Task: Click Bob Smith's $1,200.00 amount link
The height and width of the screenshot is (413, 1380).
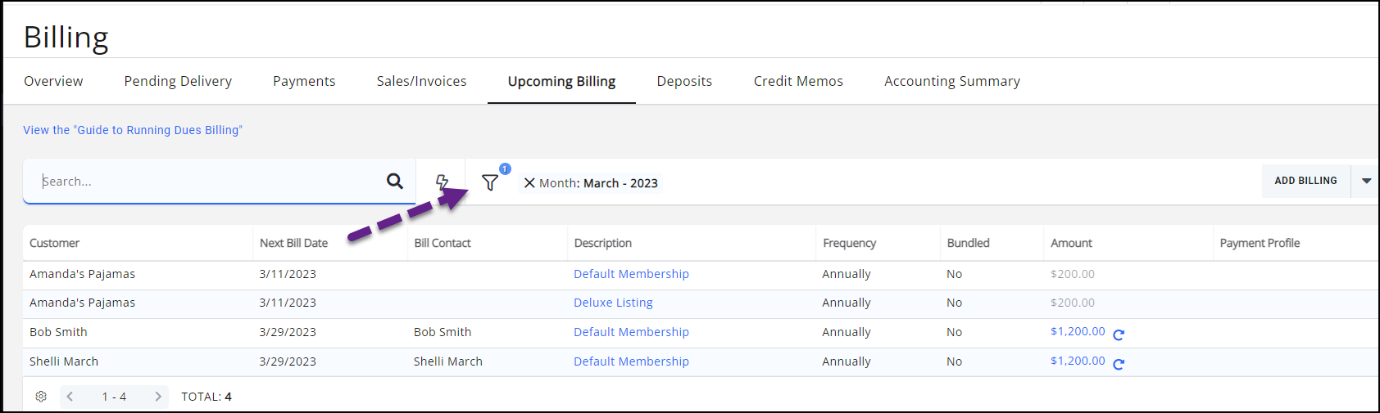Action: pos(1078,331)
